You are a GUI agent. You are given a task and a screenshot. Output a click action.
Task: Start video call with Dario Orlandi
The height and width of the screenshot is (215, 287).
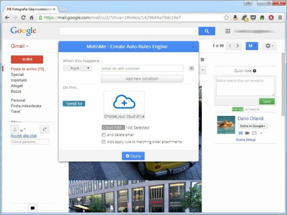click(247, 133)
